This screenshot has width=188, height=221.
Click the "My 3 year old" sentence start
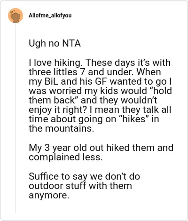point(50,148)
